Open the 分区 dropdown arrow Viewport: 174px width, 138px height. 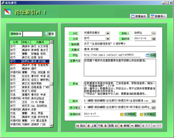[108, 33]
